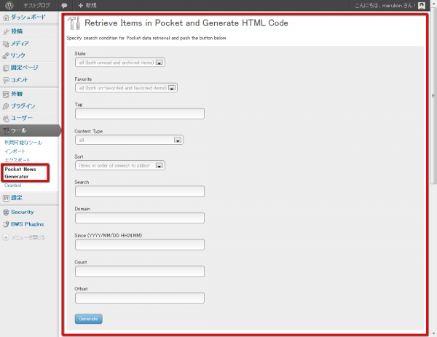Open the Favorite dropdown
437x337 pixels.
(126, 88)
